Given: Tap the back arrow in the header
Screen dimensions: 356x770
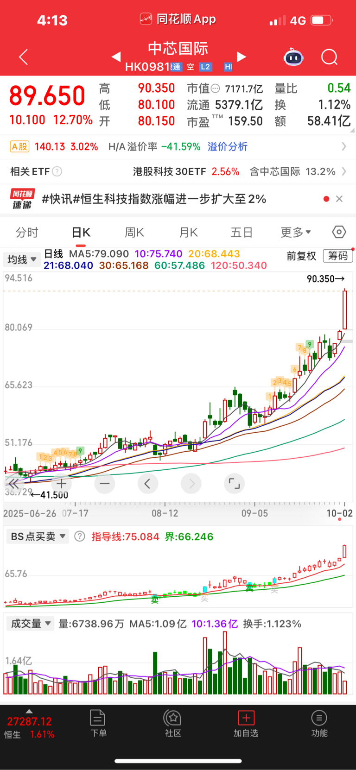Looking at the screenshot, I should [23, 57].
